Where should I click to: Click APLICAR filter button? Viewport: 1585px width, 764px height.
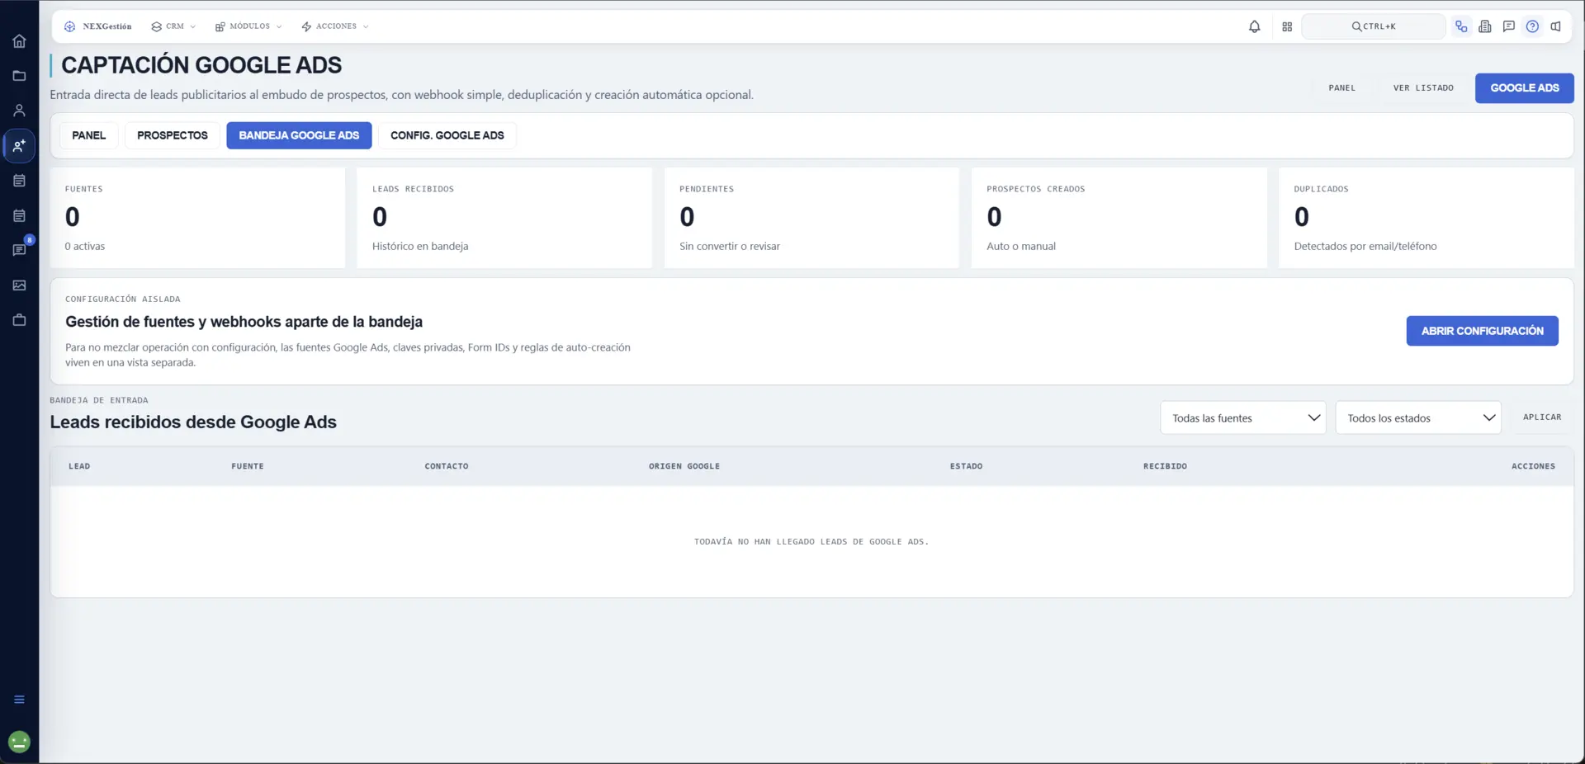click(1542, 417)
